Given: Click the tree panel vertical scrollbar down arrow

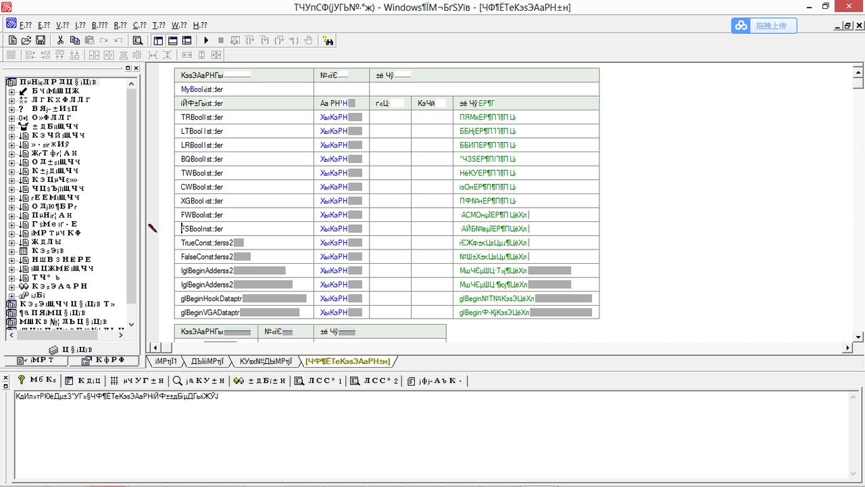Looking at the screenshot, I should [131, 325].
